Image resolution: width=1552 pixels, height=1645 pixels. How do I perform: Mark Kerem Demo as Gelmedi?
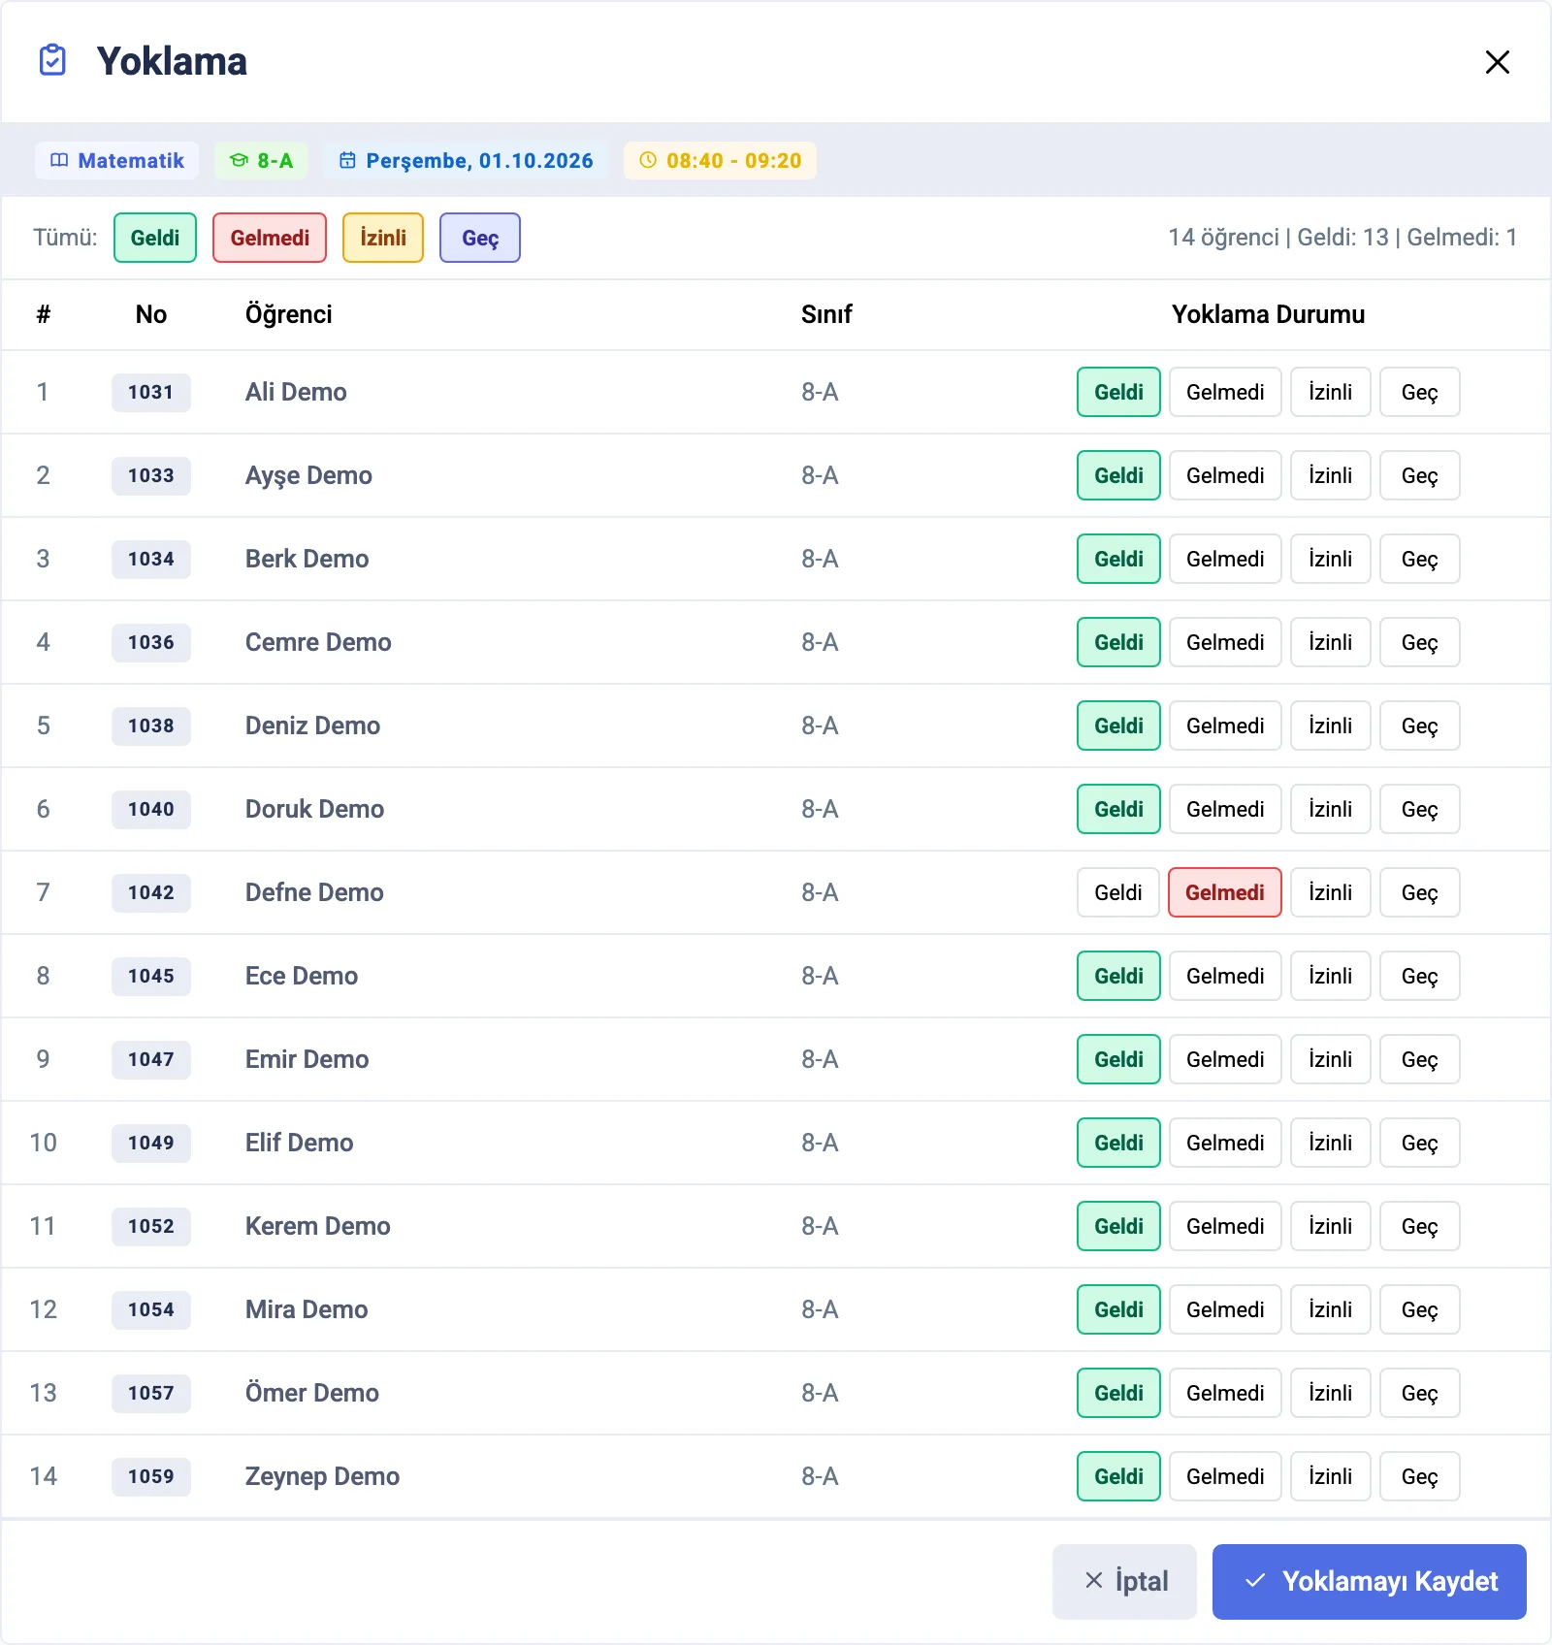click(x=1225, y=1226)
